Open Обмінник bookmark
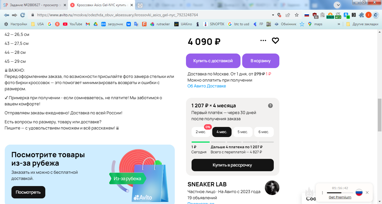Image resolution: width=382 pixels, height=204 pixels. (x=285, y=24)
